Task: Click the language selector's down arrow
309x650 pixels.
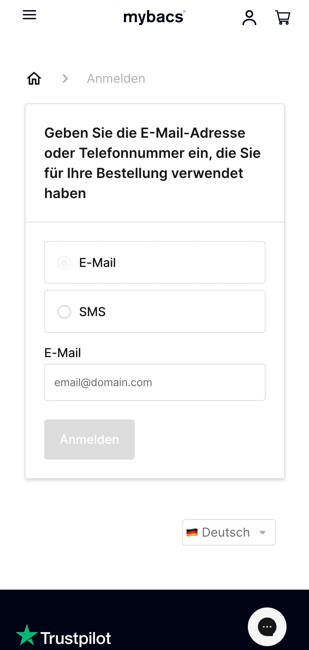Action: pos(263,532)
